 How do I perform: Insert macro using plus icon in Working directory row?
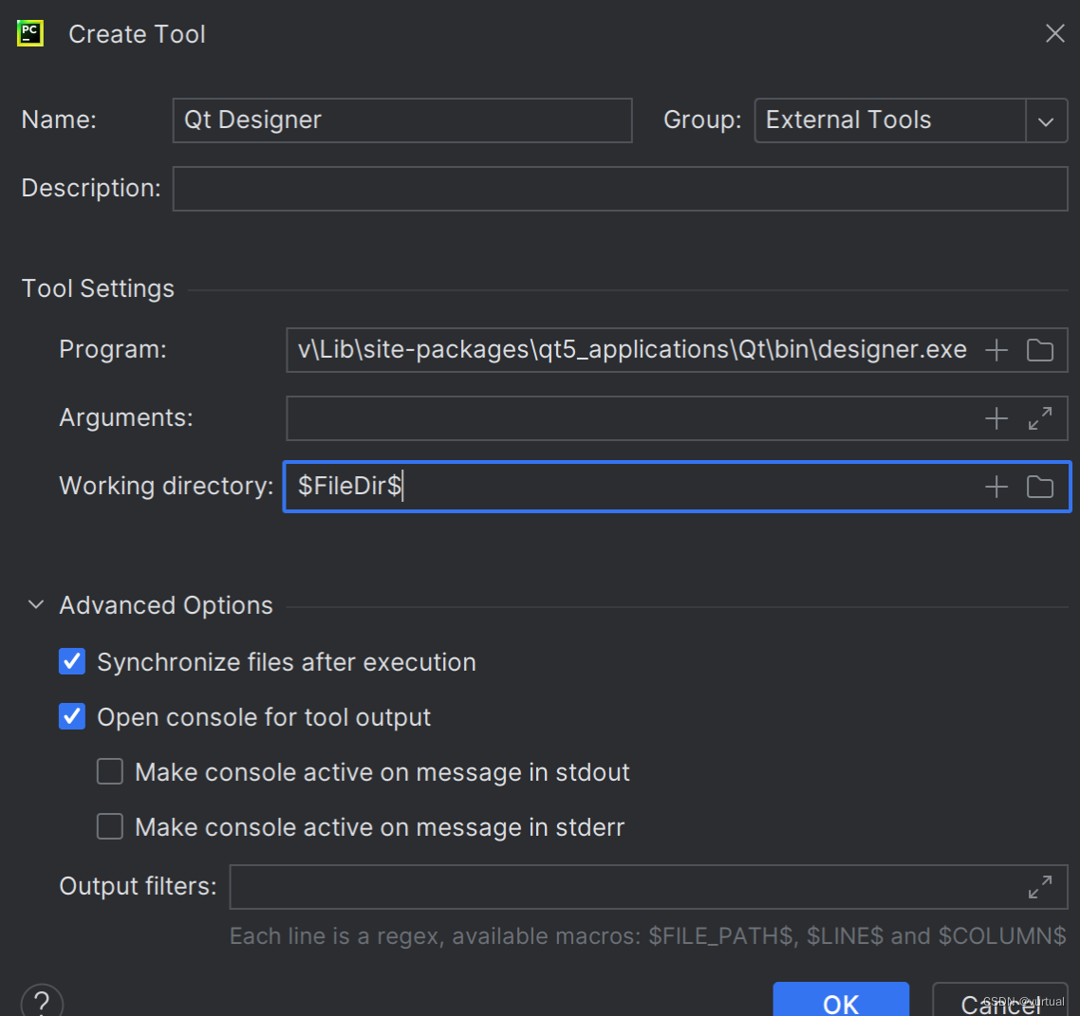[x=996, y=487]
